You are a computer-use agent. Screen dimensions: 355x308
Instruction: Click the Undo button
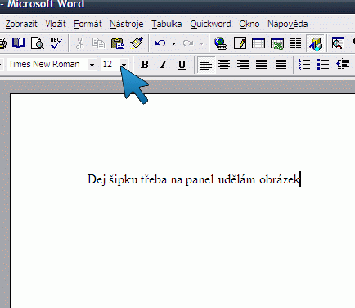pos(160,43)
